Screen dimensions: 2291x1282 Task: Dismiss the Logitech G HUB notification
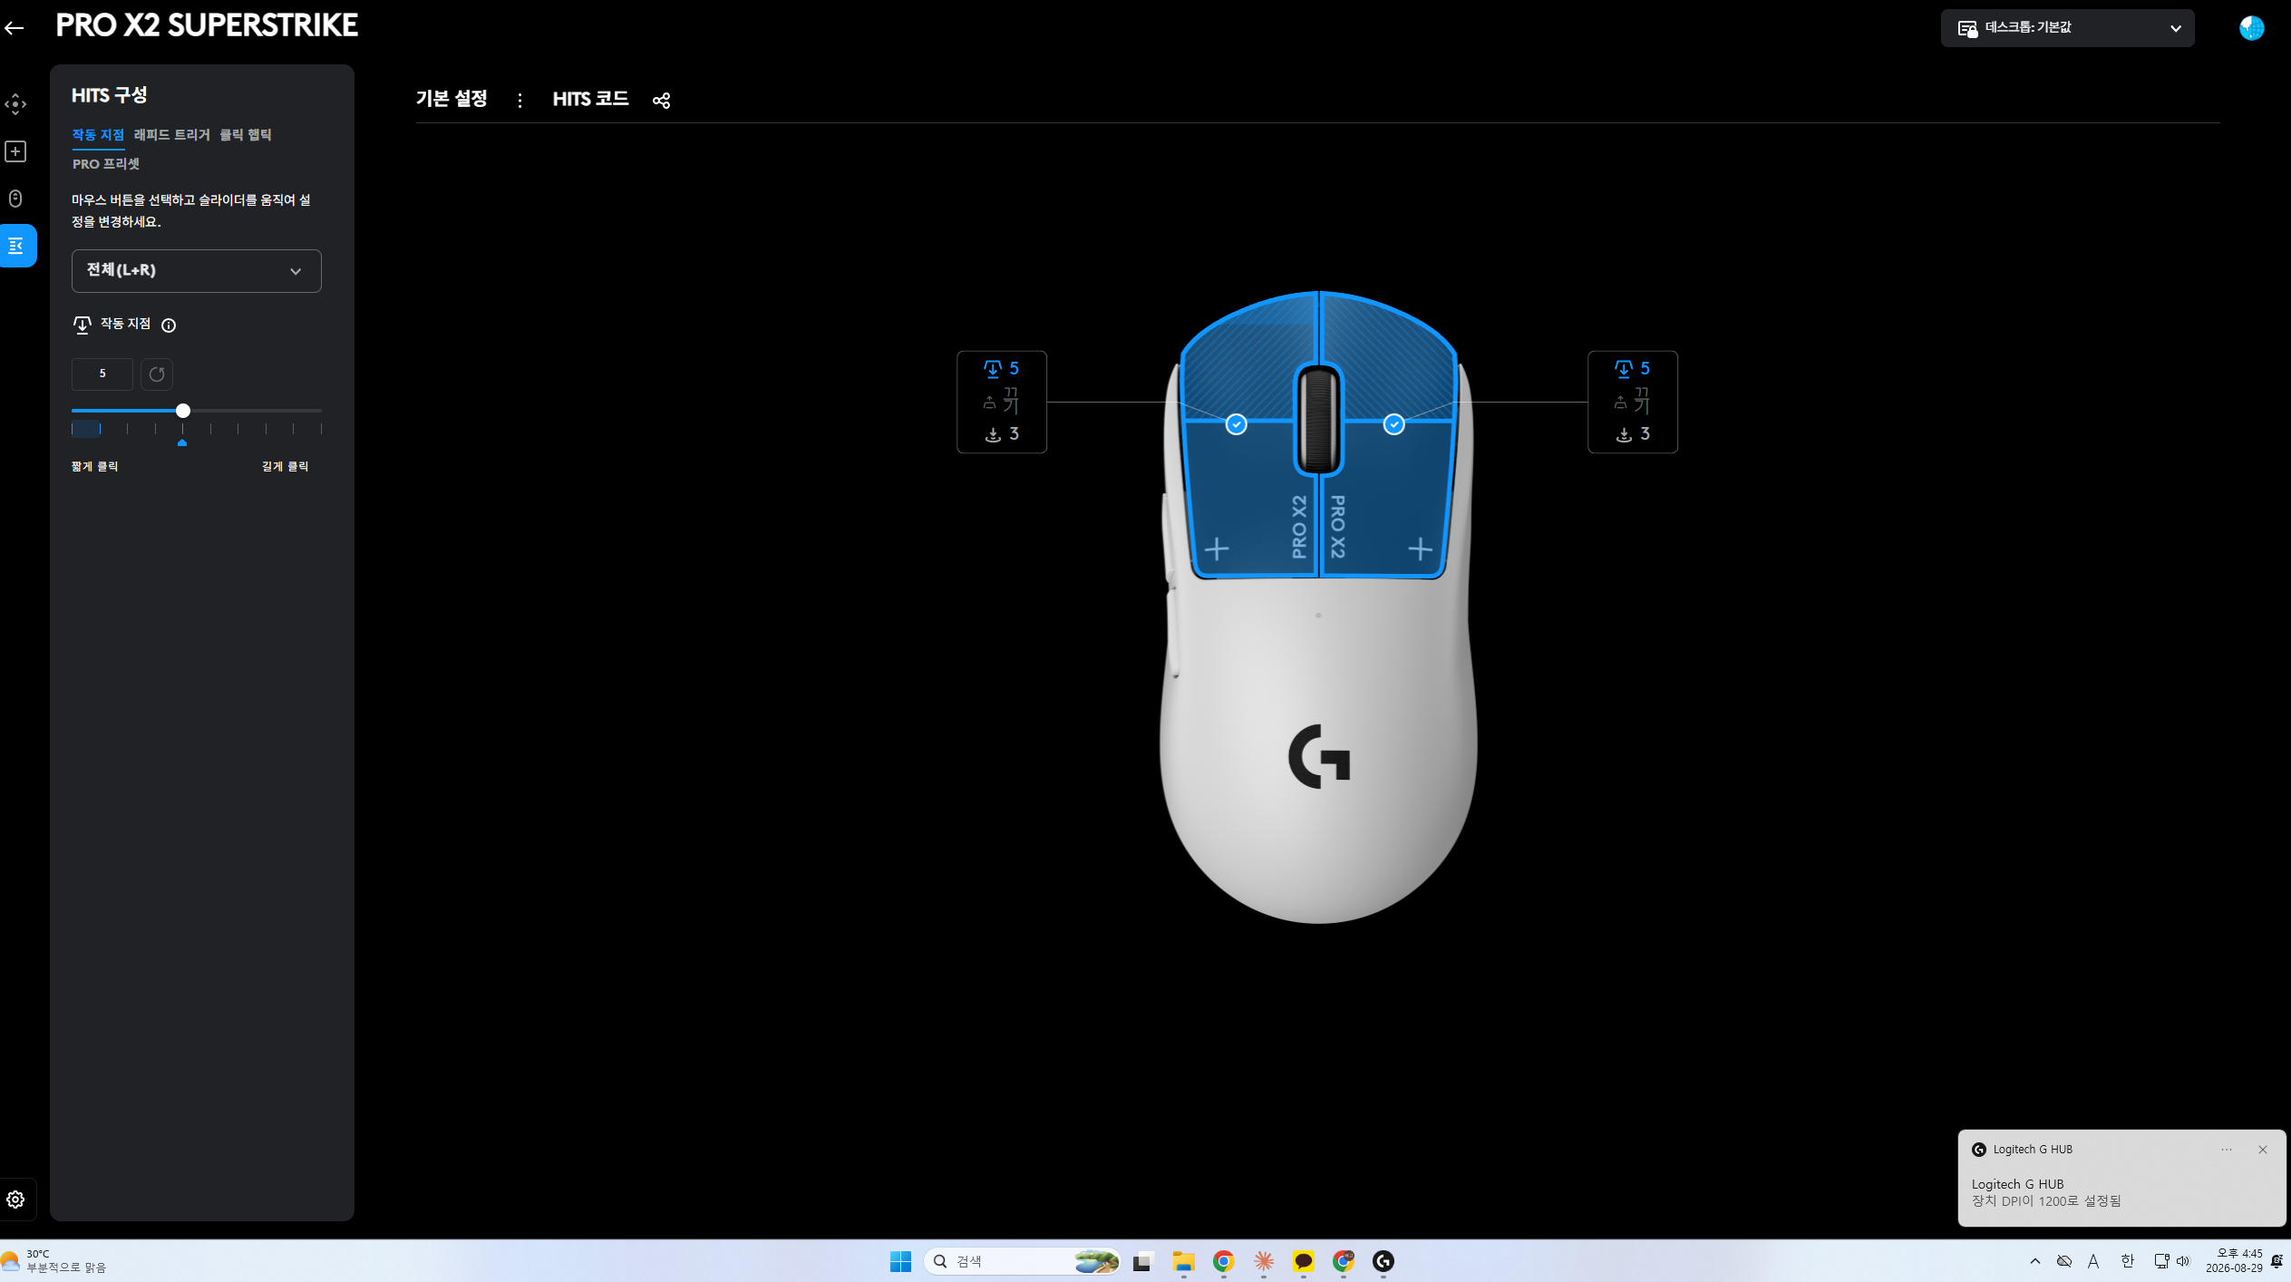pos(2263,1150)
